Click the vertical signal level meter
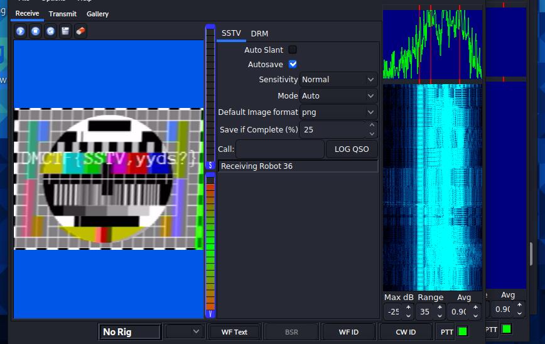Viewport: 545px width, 344px height. pos(210,245)
